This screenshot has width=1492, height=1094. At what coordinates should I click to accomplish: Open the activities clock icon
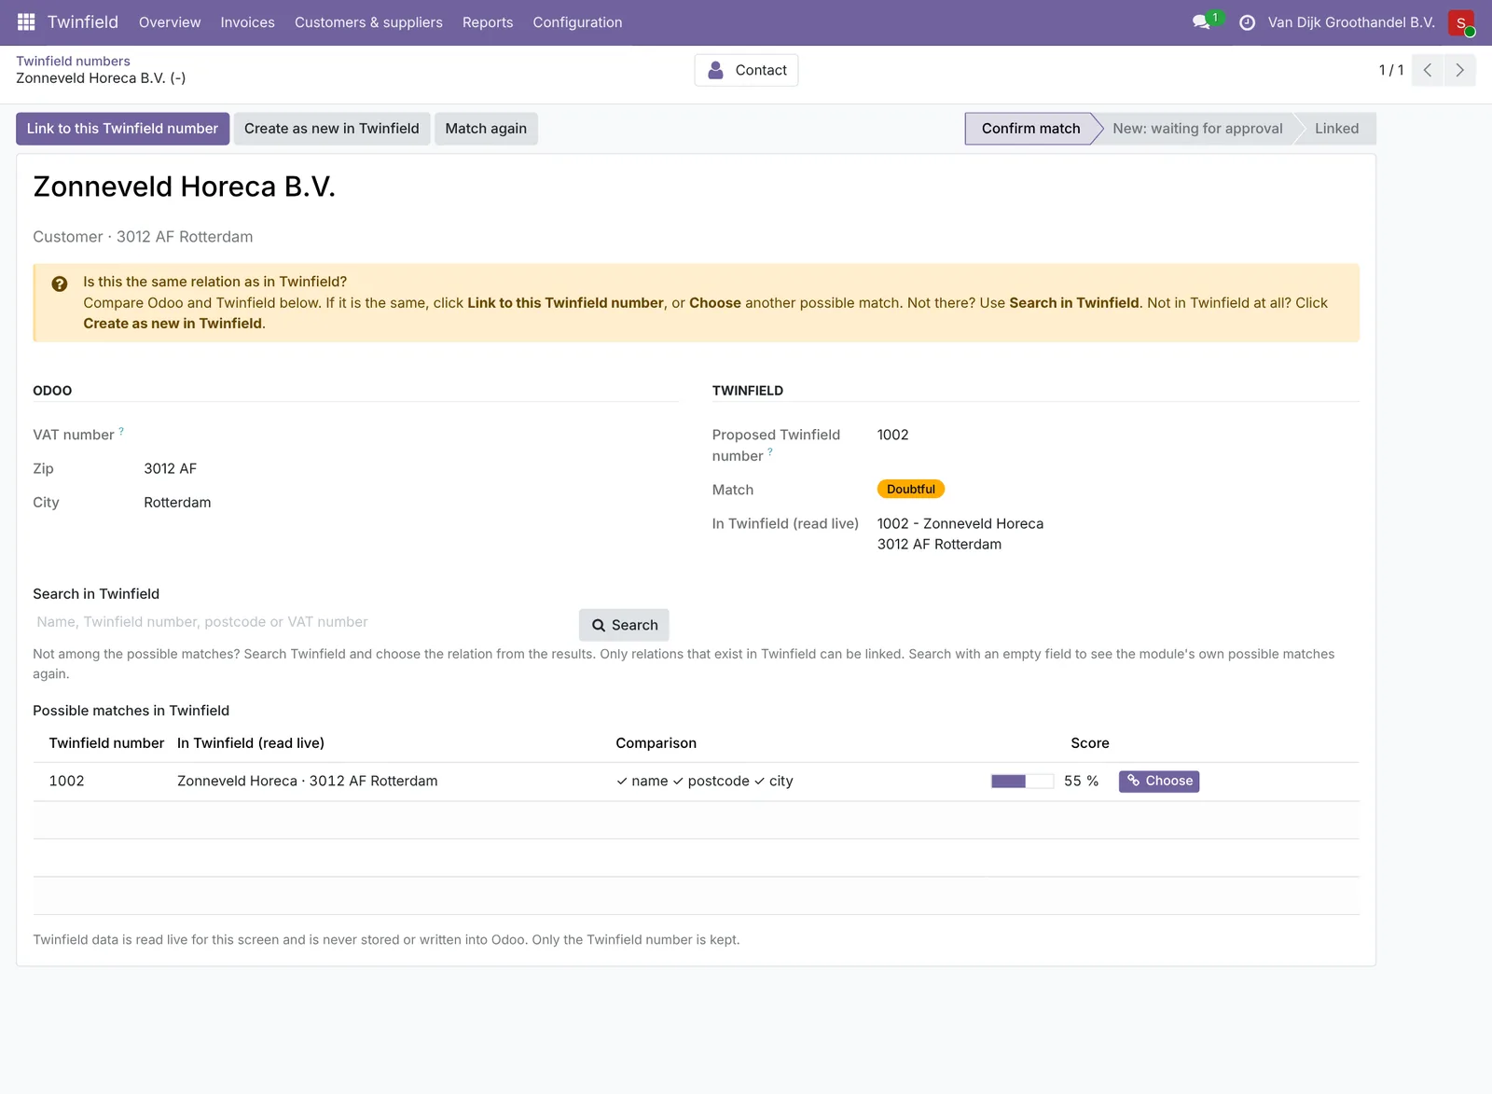point(1247,22)
